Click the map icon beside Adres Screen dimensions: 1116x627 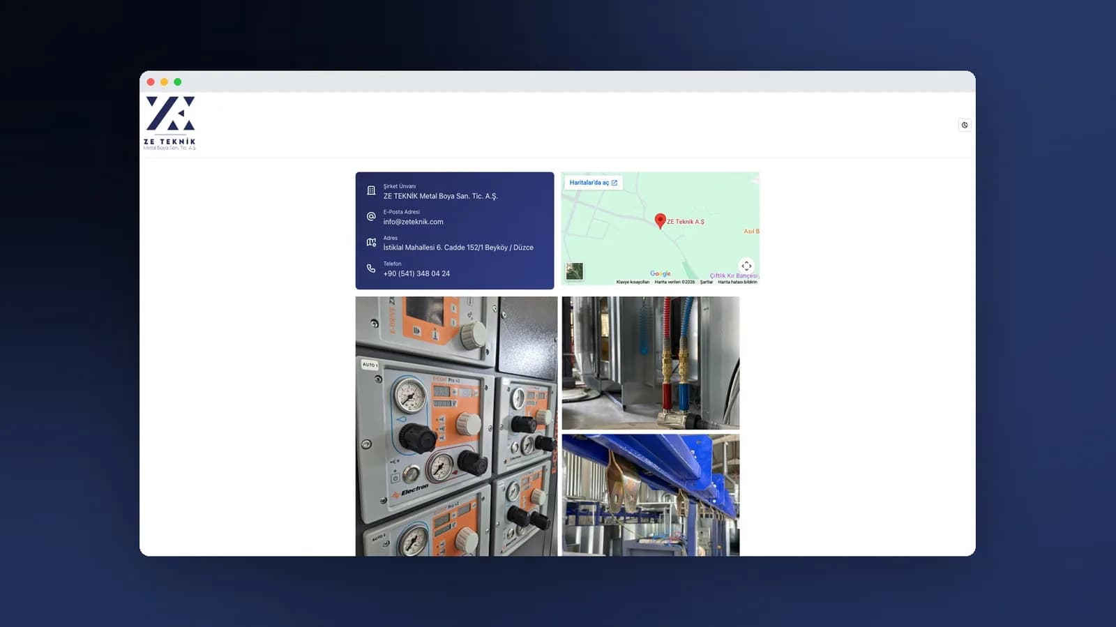371,242
